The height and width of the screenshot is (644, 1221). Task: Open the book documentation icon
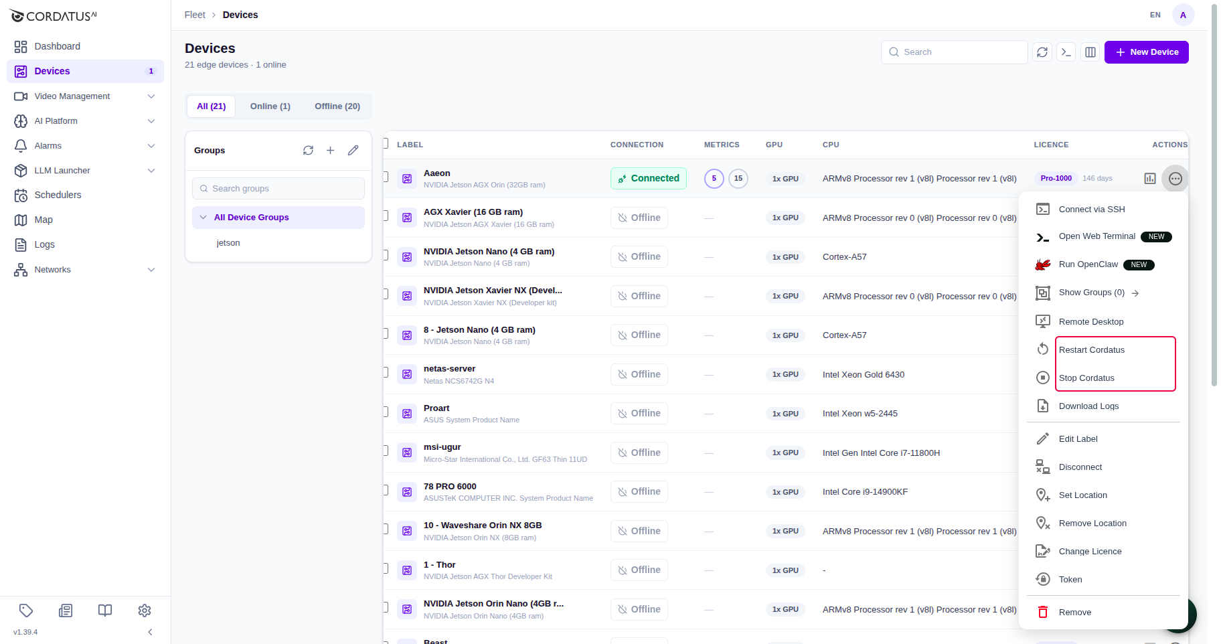105,611
